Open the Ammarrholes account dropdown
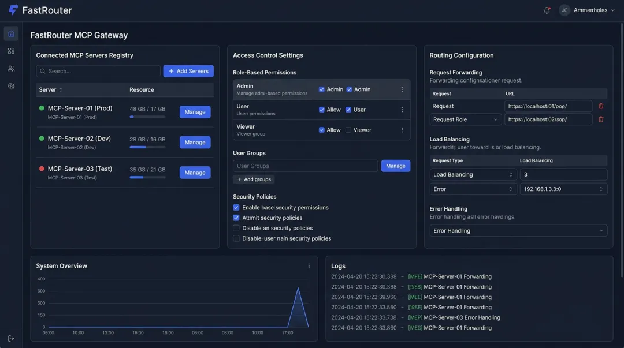624x348 pixels. coord(594,10)
